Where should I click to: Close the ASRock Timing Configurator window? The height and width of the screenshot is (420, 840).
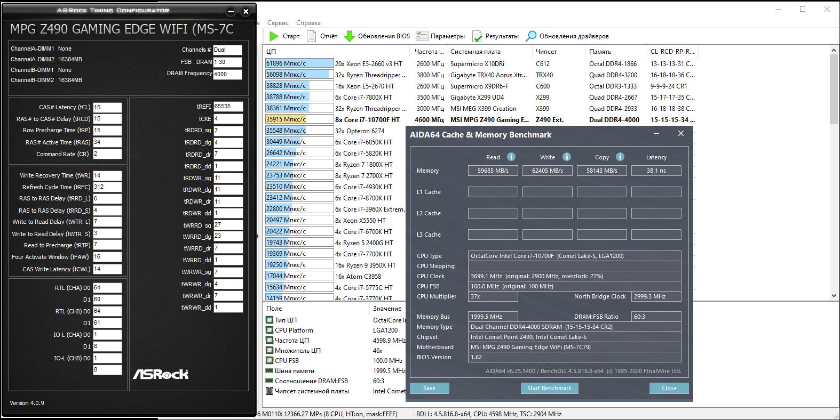point(245,11)
